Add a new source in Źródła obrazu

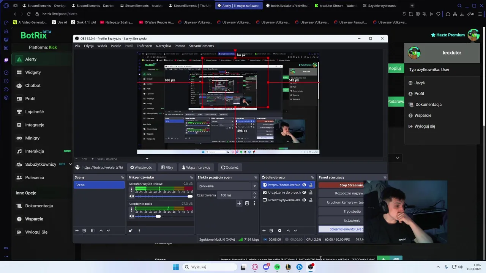tap(264, 231)
